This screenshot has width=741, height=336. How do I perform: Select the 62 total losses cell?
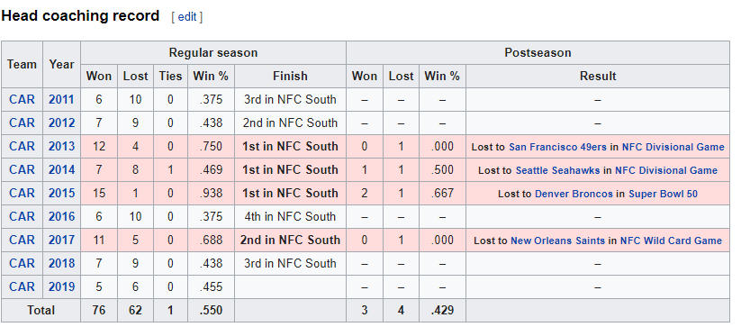coord(135,311)
